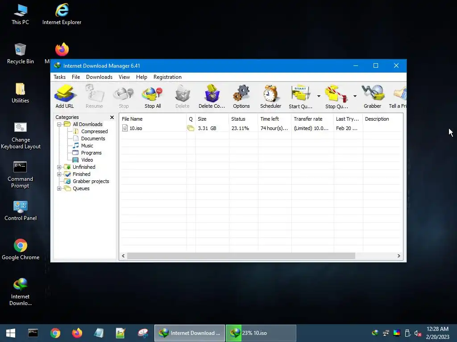The width and height of the screenshot is (457, 342).
Task: Open IDM Options gear icon
Action: pyautogui.click(x=241, y=97)
